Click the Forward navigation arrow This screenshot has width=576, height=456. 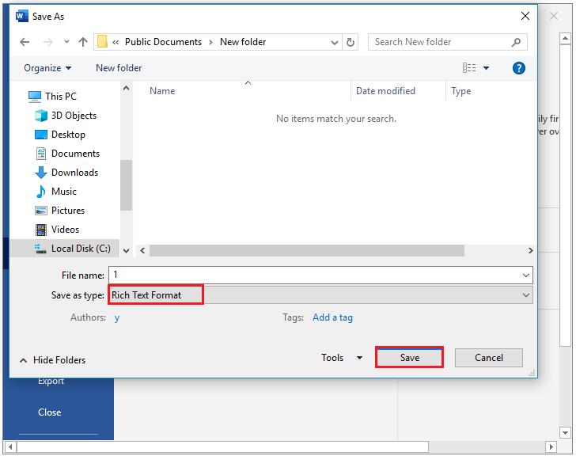click(x=48, y=42)
